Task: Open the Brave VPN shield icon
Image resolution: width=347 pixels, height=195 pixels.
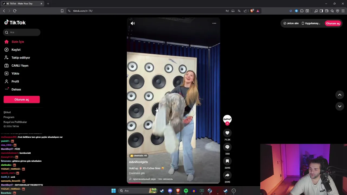Action: 338,11
